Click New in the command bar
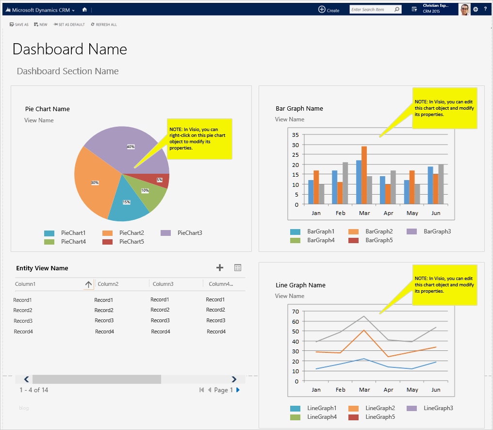Screen dimensions: 493x430 pyautogui.click(x=41, y=24)
